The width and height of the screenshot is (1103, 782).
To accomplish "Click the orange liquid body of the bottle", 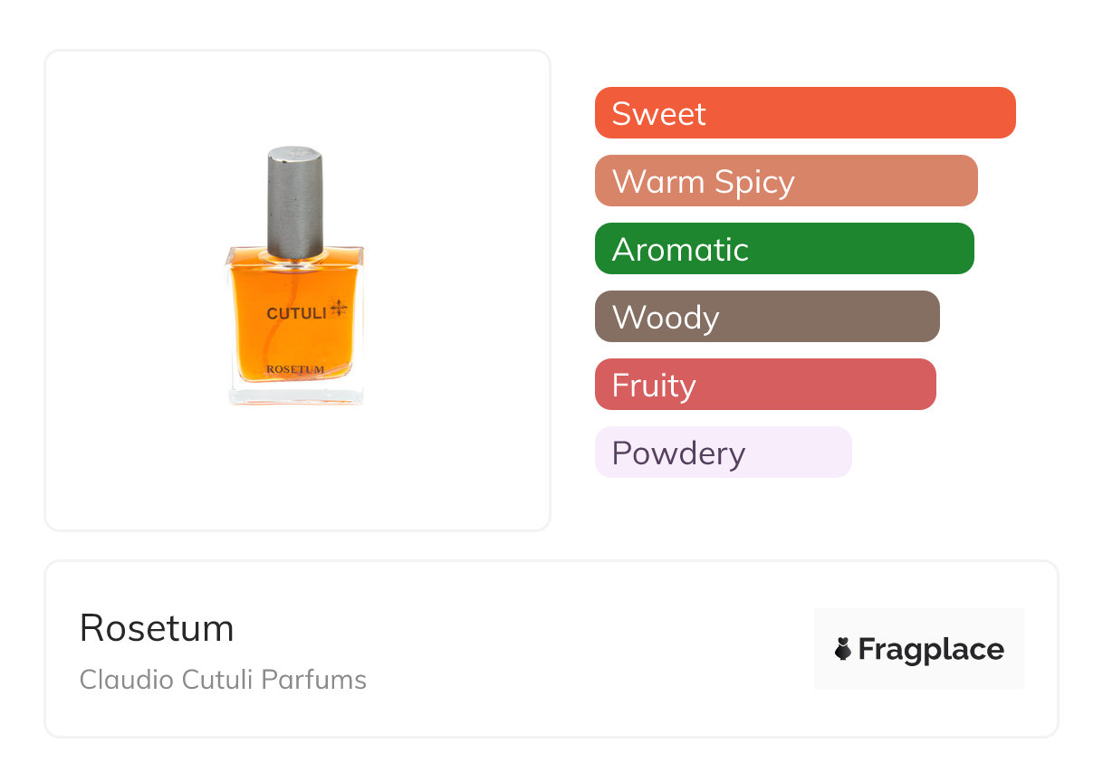I will 295,342.
